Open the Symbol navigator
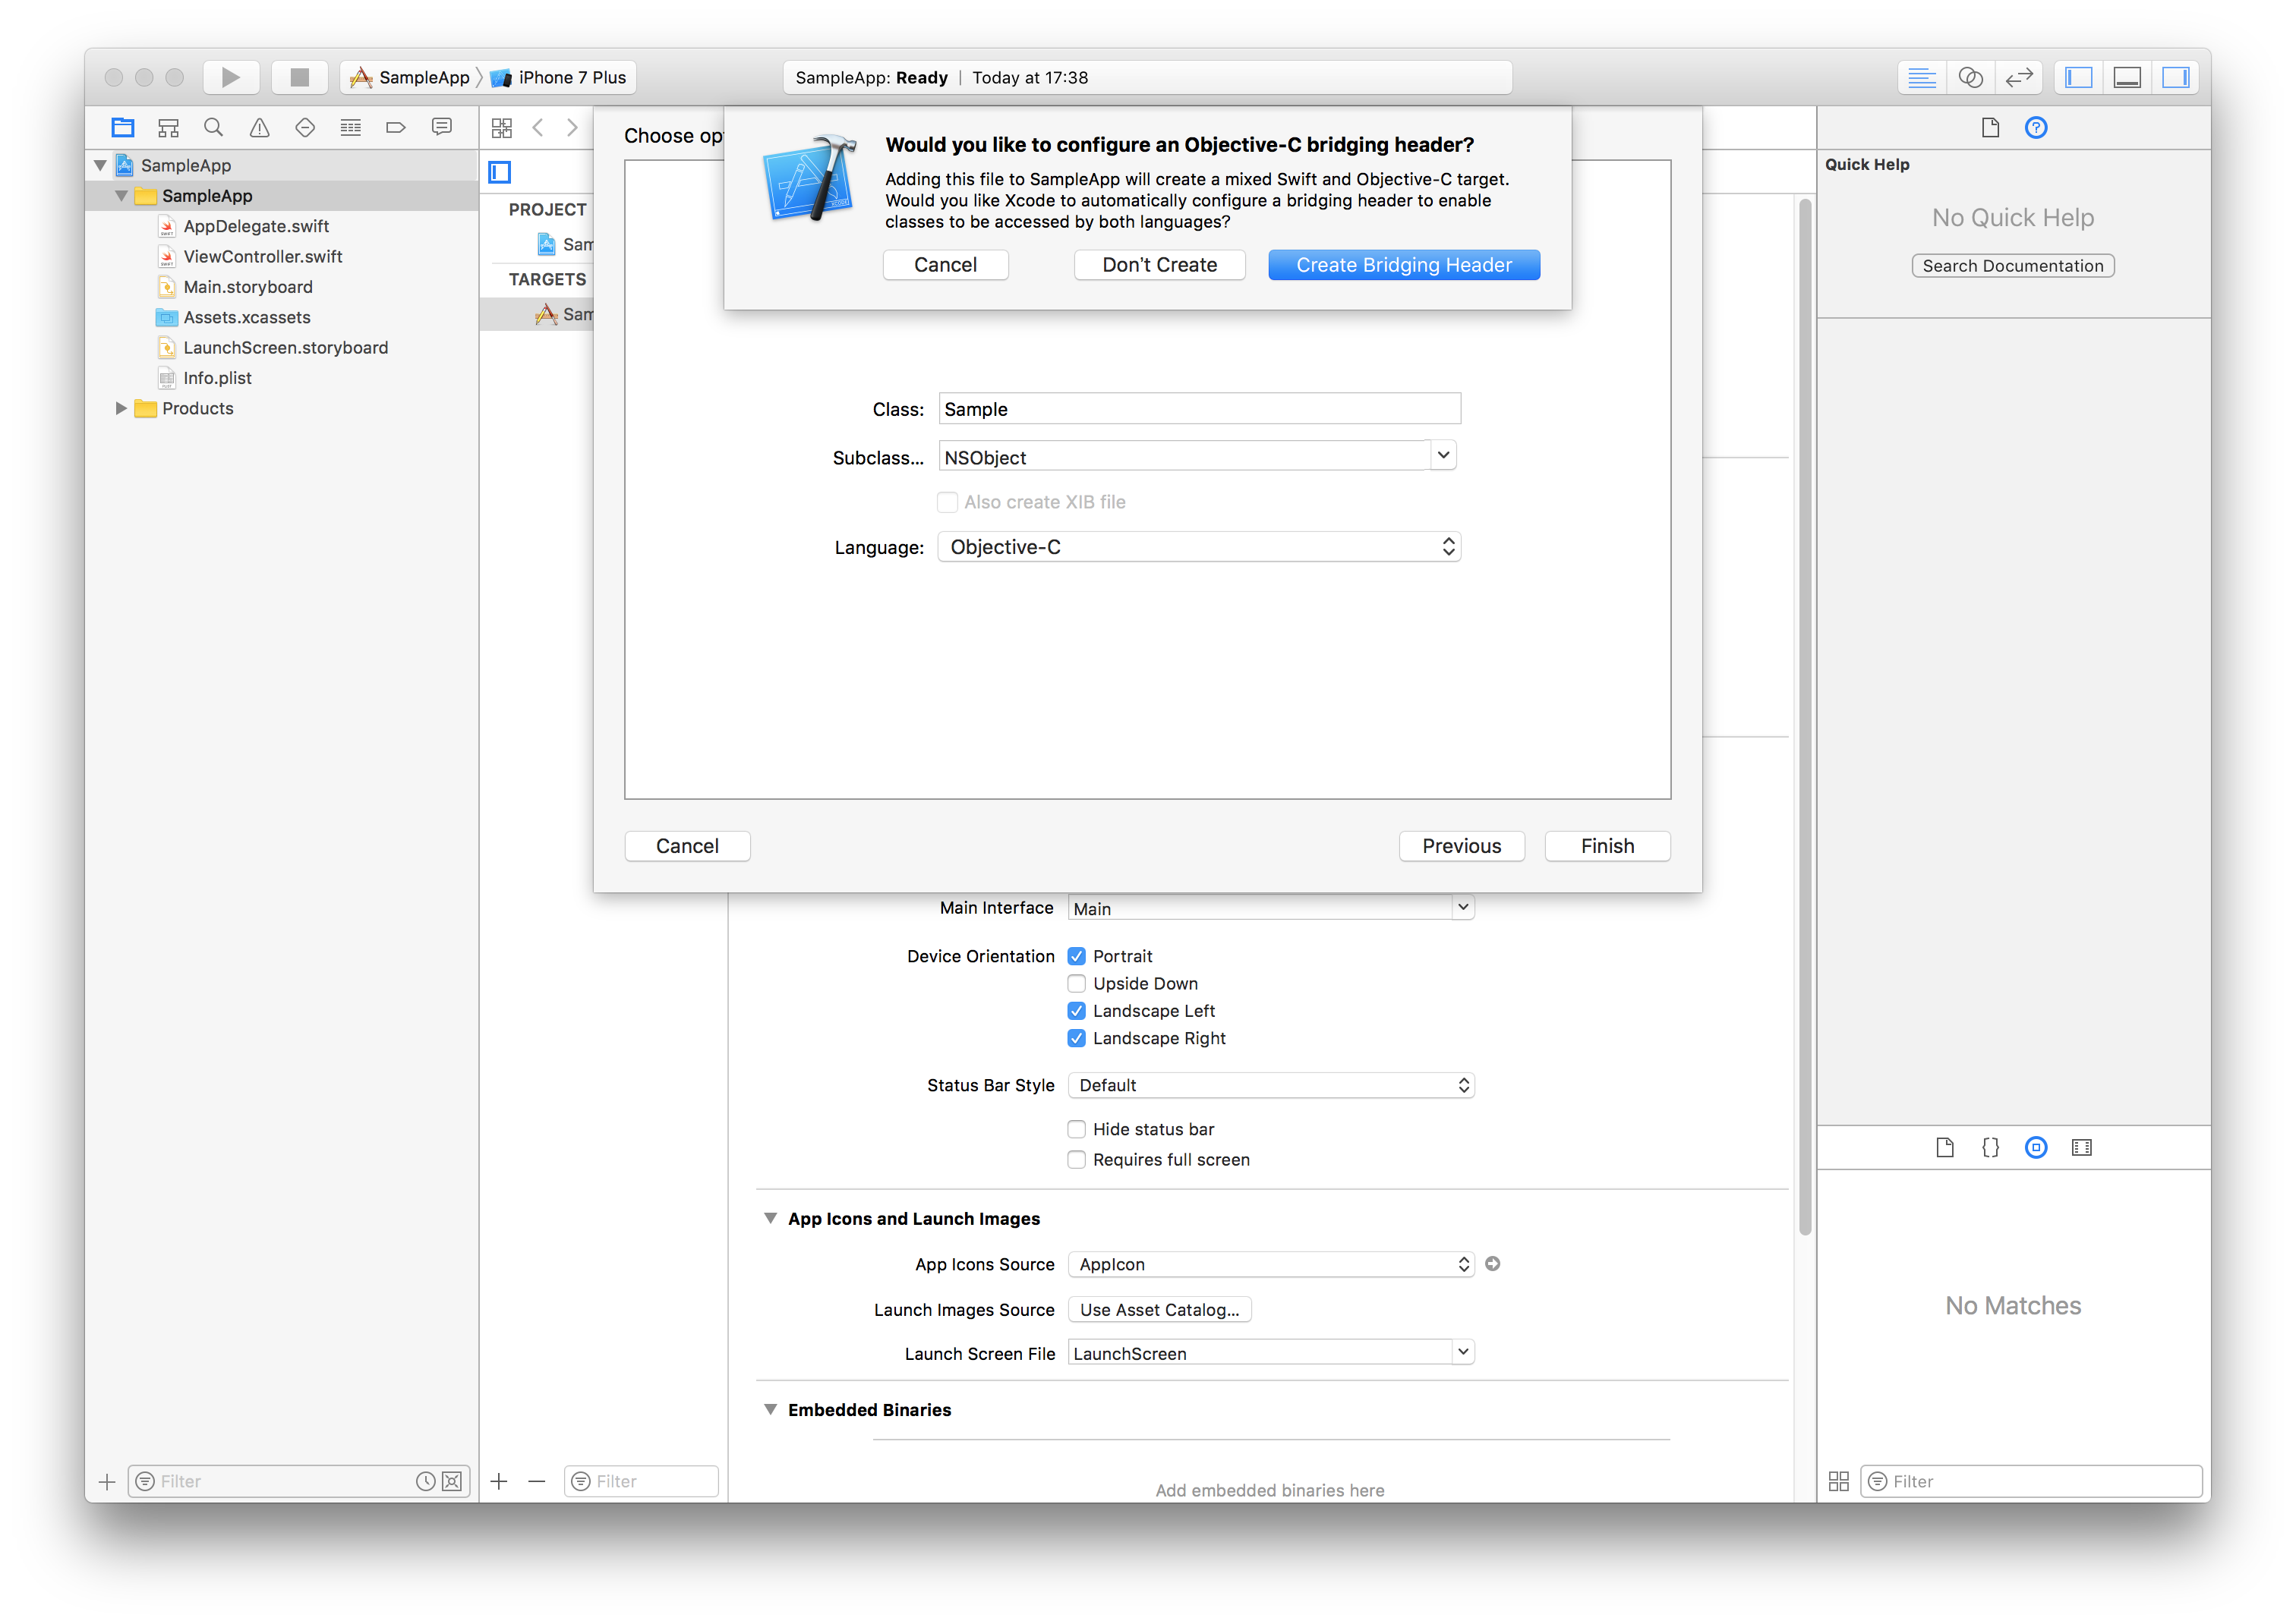The width and height of the screenshot is (2296, 1624). 168,127
